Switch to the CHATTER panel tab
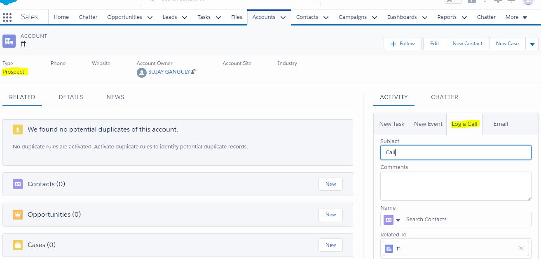 (444, 97)
